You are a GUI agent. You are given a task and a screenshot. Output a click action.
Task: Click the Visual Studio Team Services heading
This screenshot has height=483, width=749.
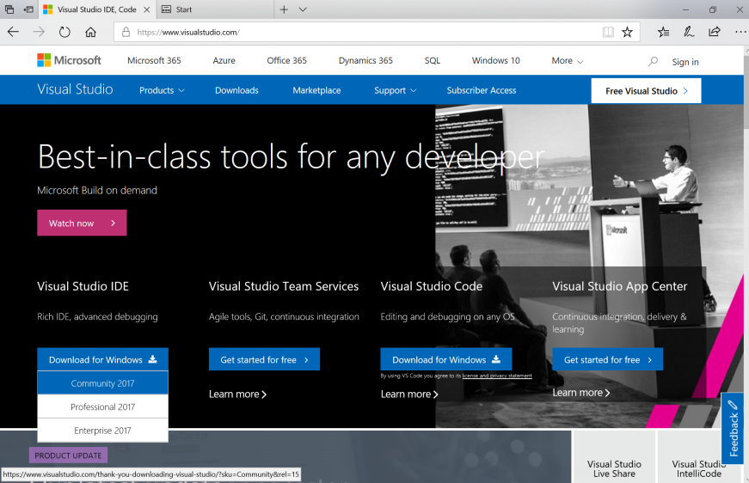click(x=284, y=286)
